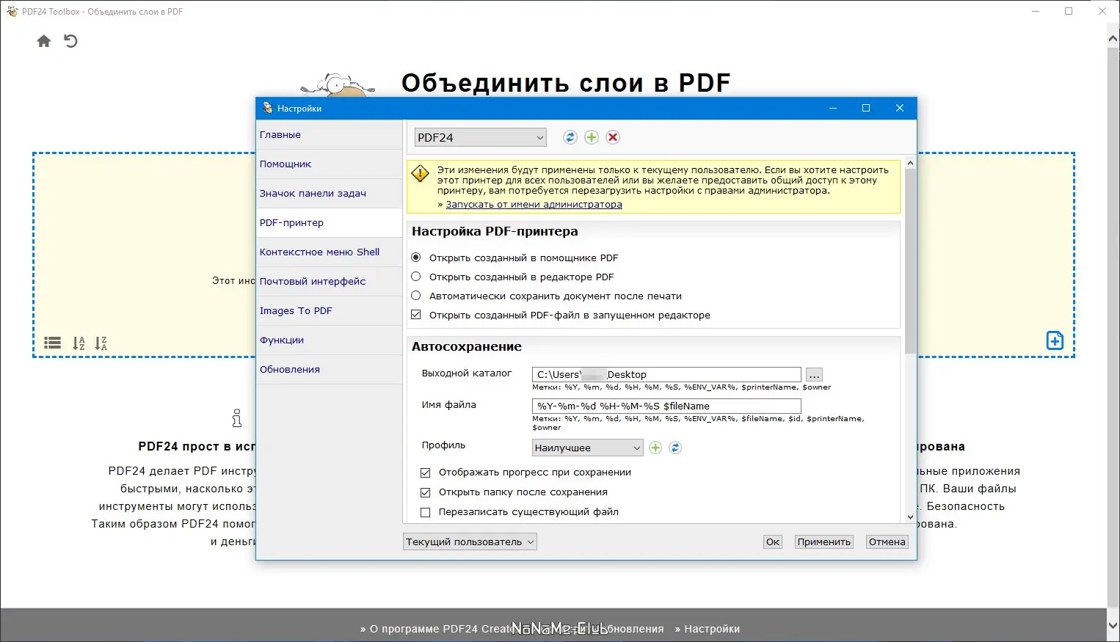Click the settings panel vertical scrollbar thumb
This screenshot has height=642, width=1120.
(x=910, y=261)
